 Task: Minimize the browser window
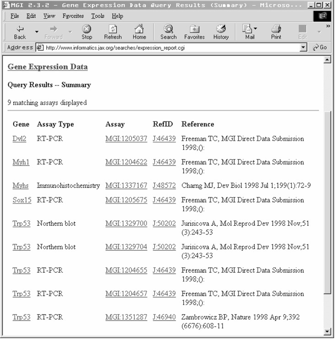[311, 5]
